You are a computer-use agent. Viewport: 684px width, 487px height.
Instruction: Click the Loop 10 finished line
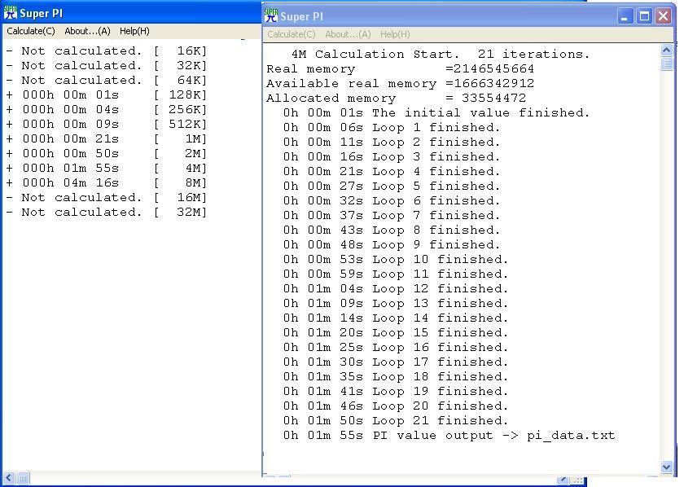[x=396, y=260]
